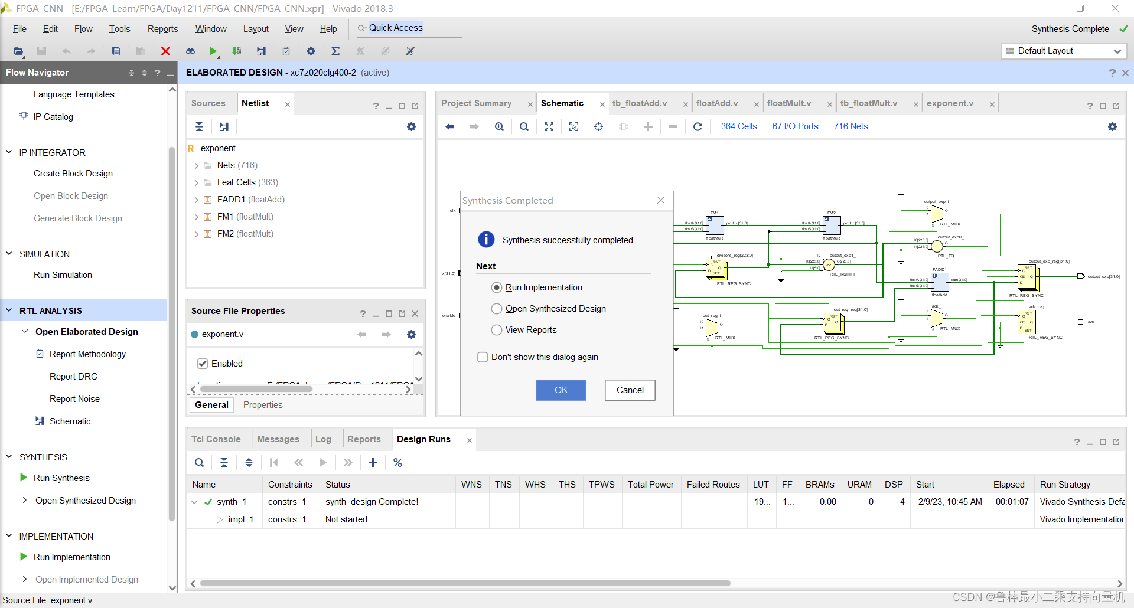Screen dimensions: 1134x608
Task: Click the binoculars find icon
Action: 190,51
